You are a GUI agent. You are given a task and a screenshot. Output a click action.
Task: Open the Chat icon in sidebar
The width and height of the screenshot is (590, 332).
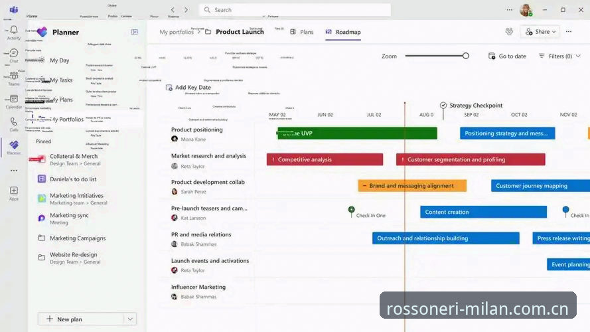pyautogui.click(x=14, y=52)
